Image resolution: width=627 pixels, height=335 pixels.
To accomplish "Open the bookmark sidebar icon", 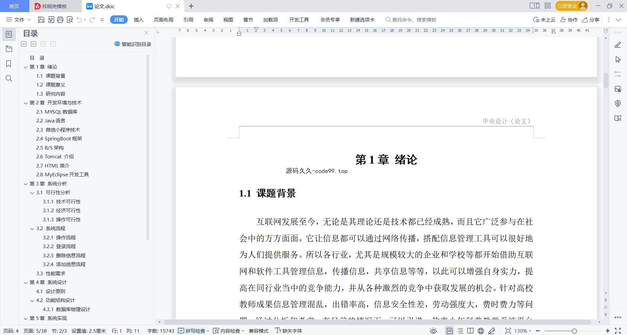I will [9, 64].
